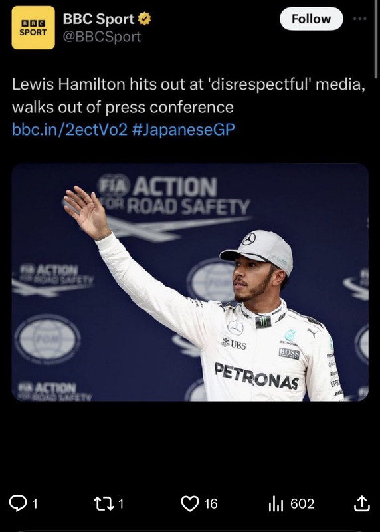The image size is (380, 532).
Task: Click the 16 likes count
Action: (x=211, y=504)
